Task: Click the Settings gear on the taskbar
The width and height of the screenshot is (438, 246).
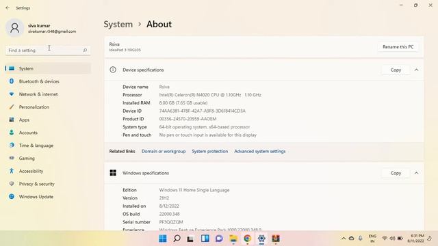Action: (x=261, y=238)
